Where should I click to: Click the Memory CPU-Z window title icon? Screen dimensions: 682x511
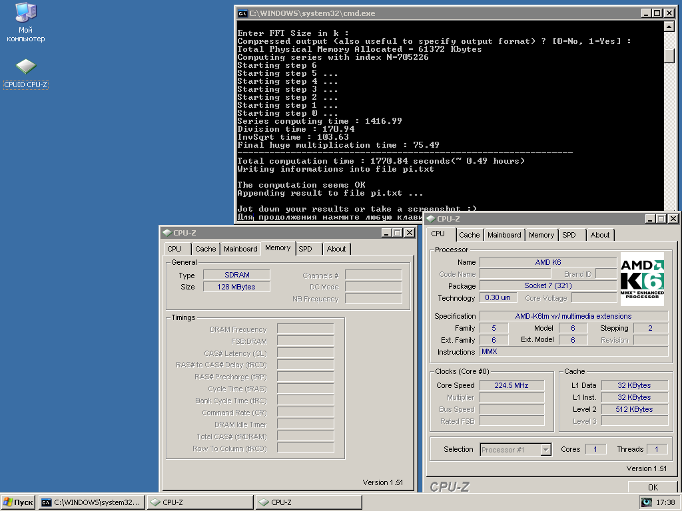coord(167,233)
